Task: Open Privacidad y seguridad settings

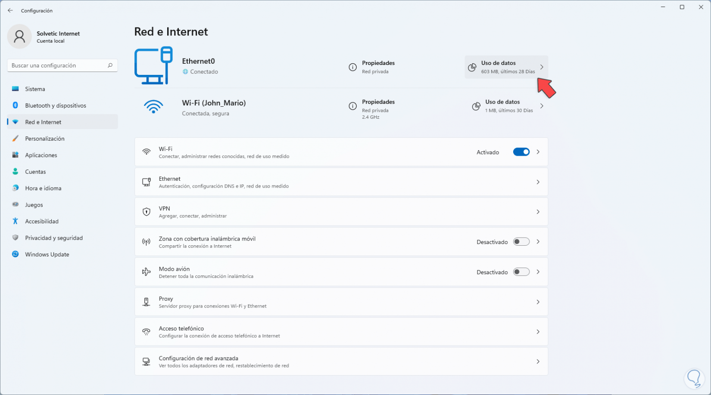Action: click(x=54, y=238)
